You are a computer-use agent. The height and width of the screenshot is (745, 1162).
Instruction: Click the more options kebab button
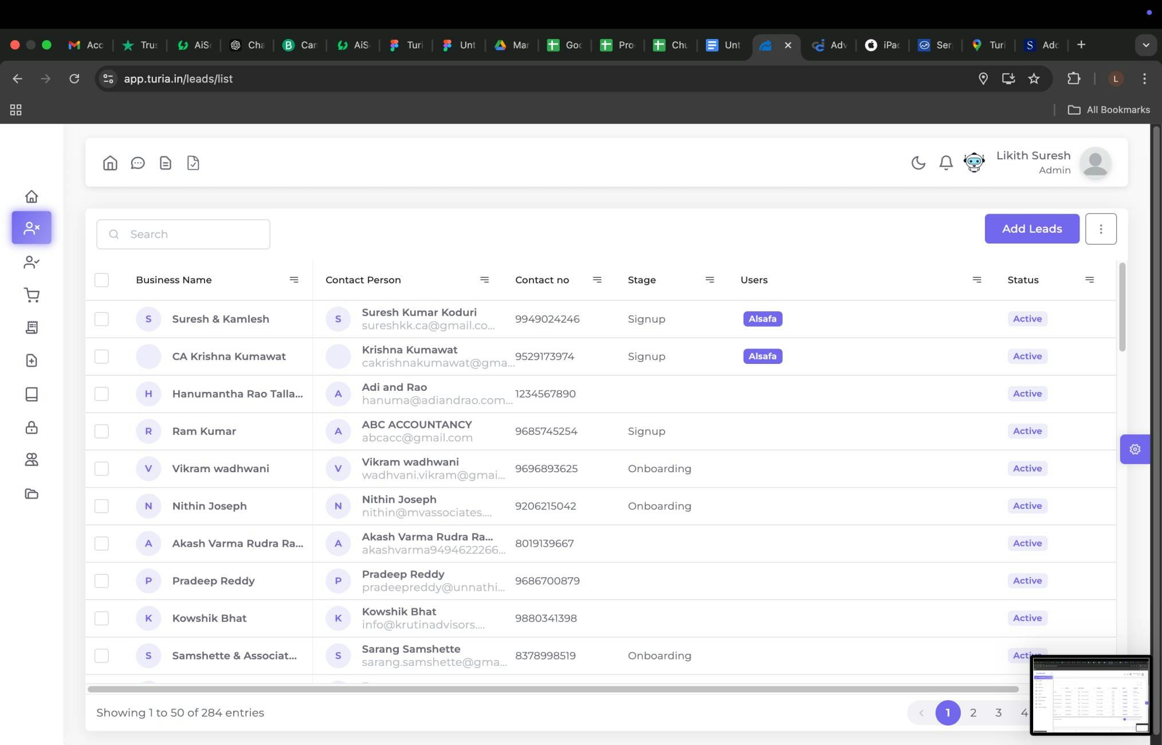(x=1100, y=229)
